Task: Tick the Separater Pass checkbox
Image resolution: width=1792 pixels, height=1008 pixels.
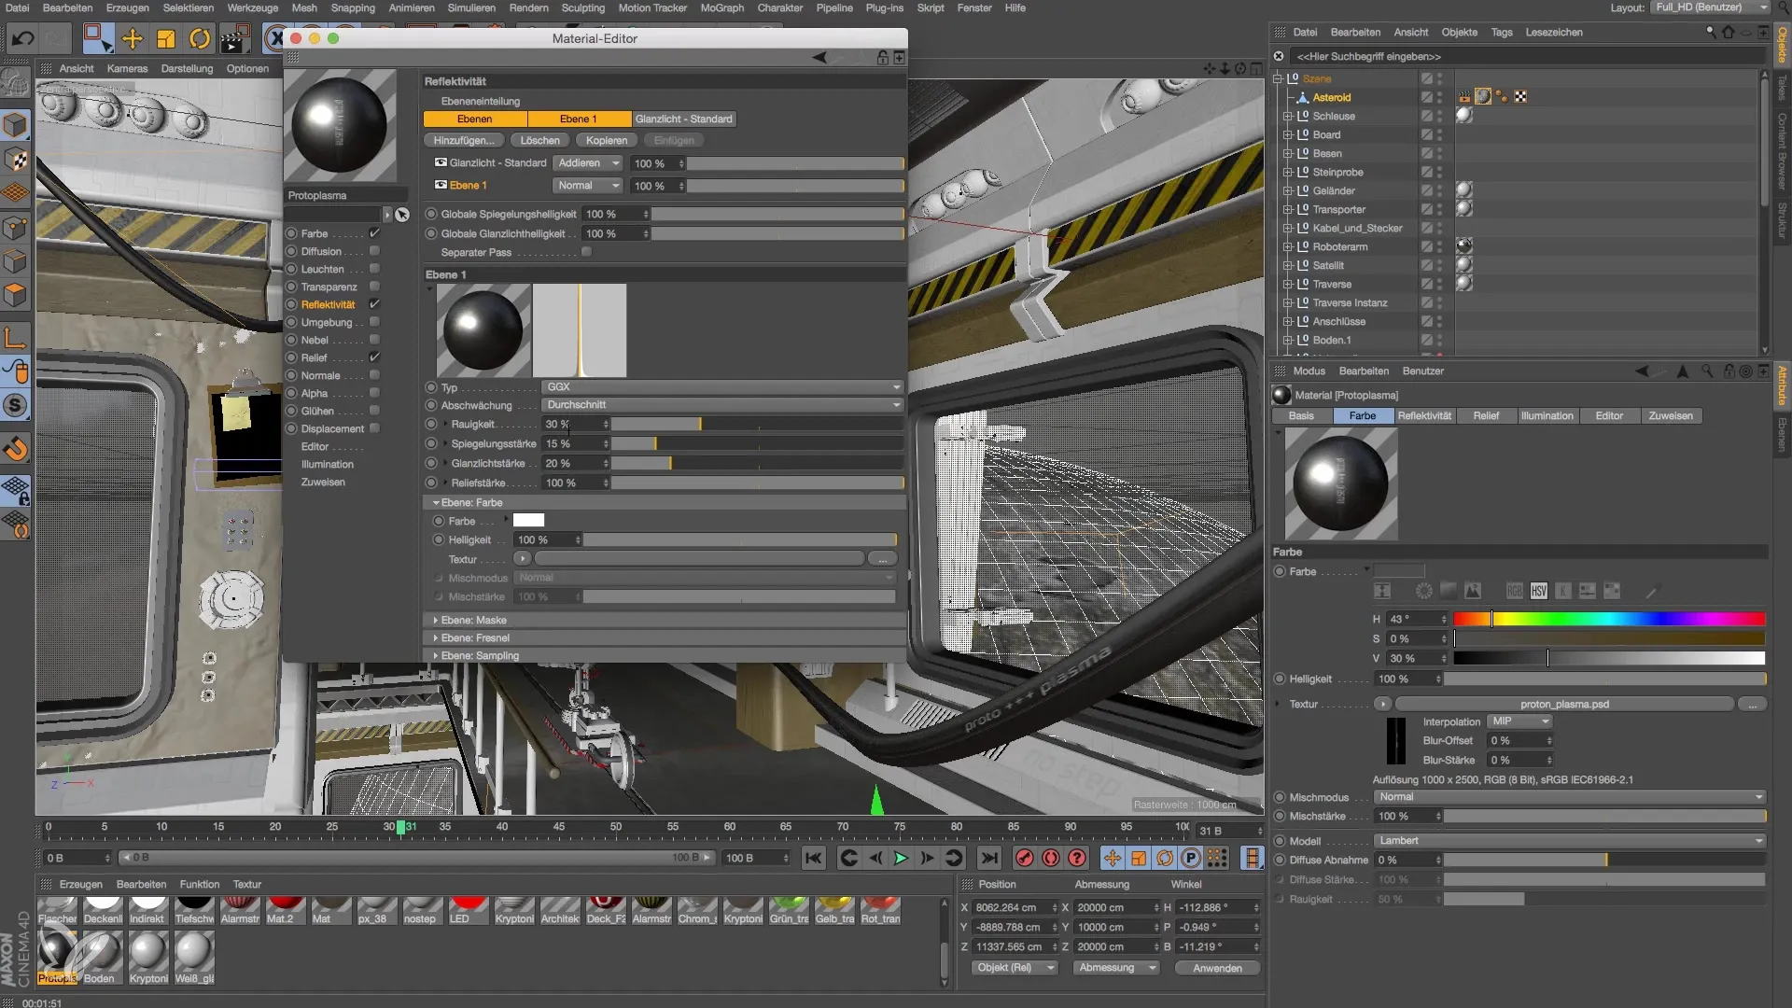Action: pyautogui.click(x=586, y=252)
